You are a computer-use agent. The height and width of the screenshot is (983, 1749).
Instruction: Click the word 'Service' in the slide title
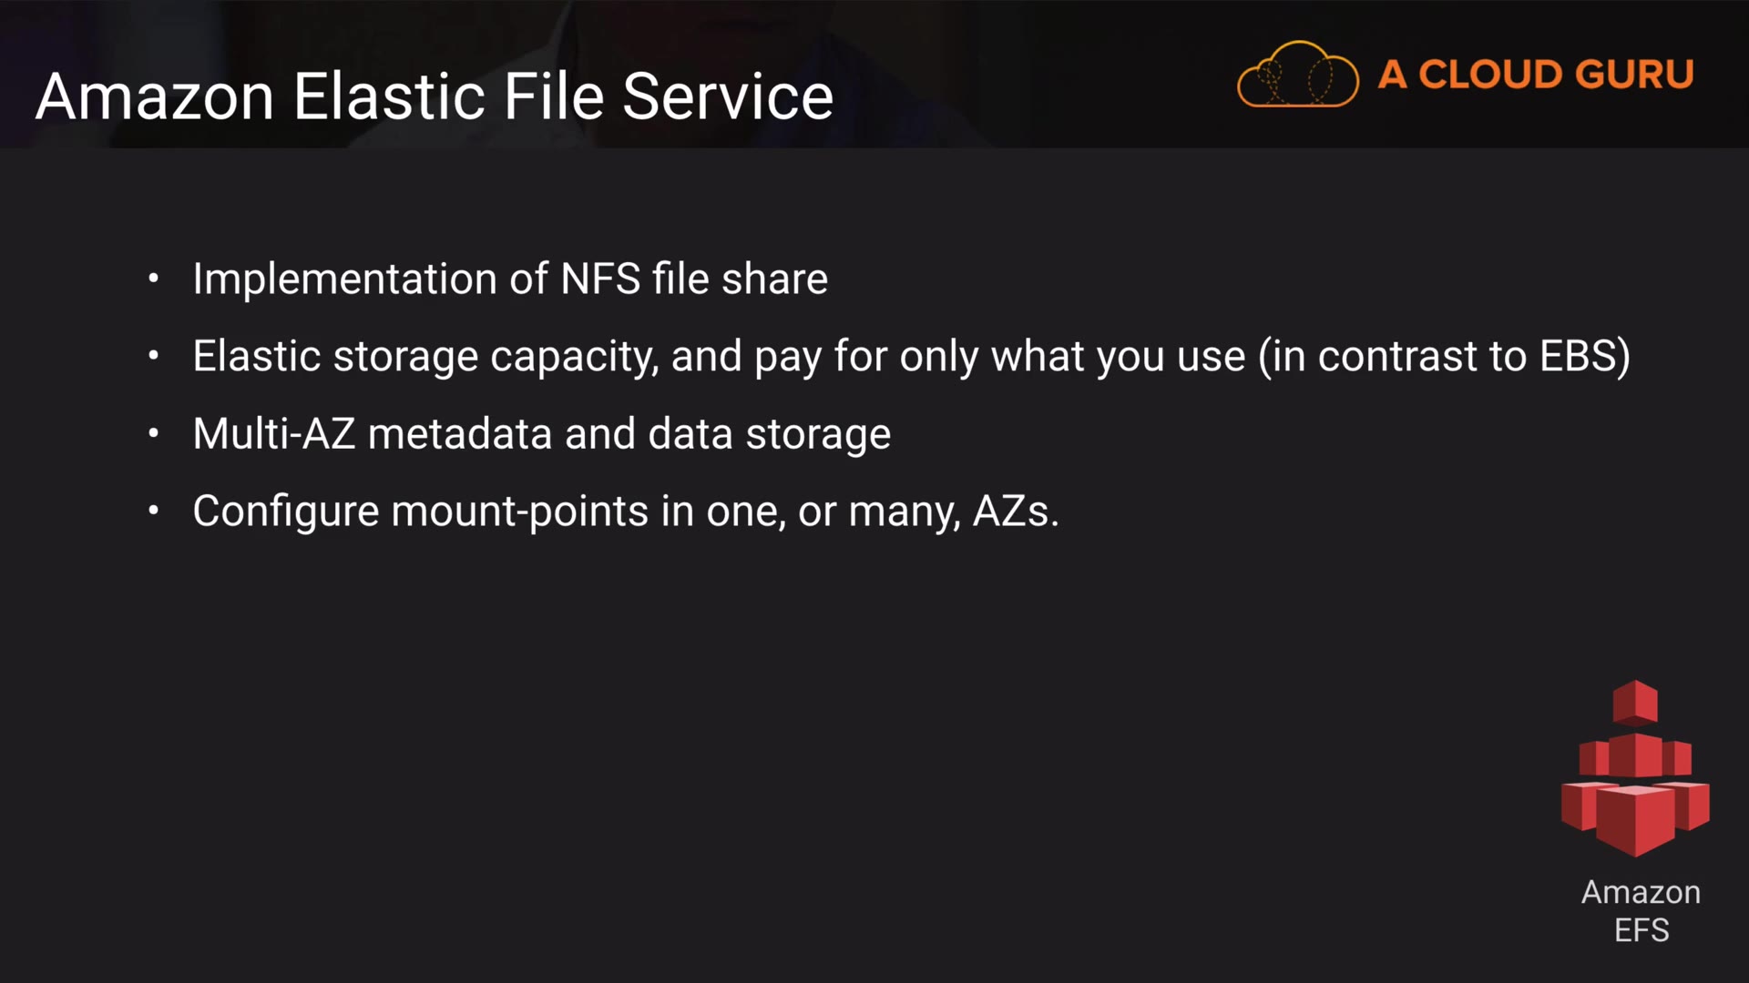[728, 96]
